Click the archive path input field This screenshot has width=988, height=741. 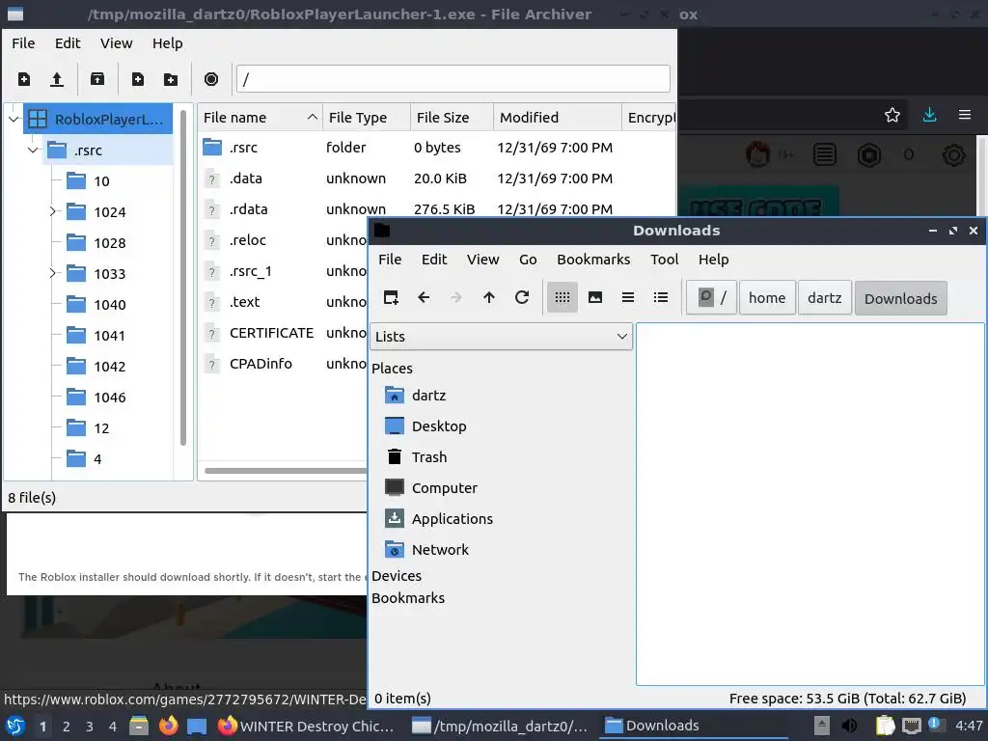(453, 79)
